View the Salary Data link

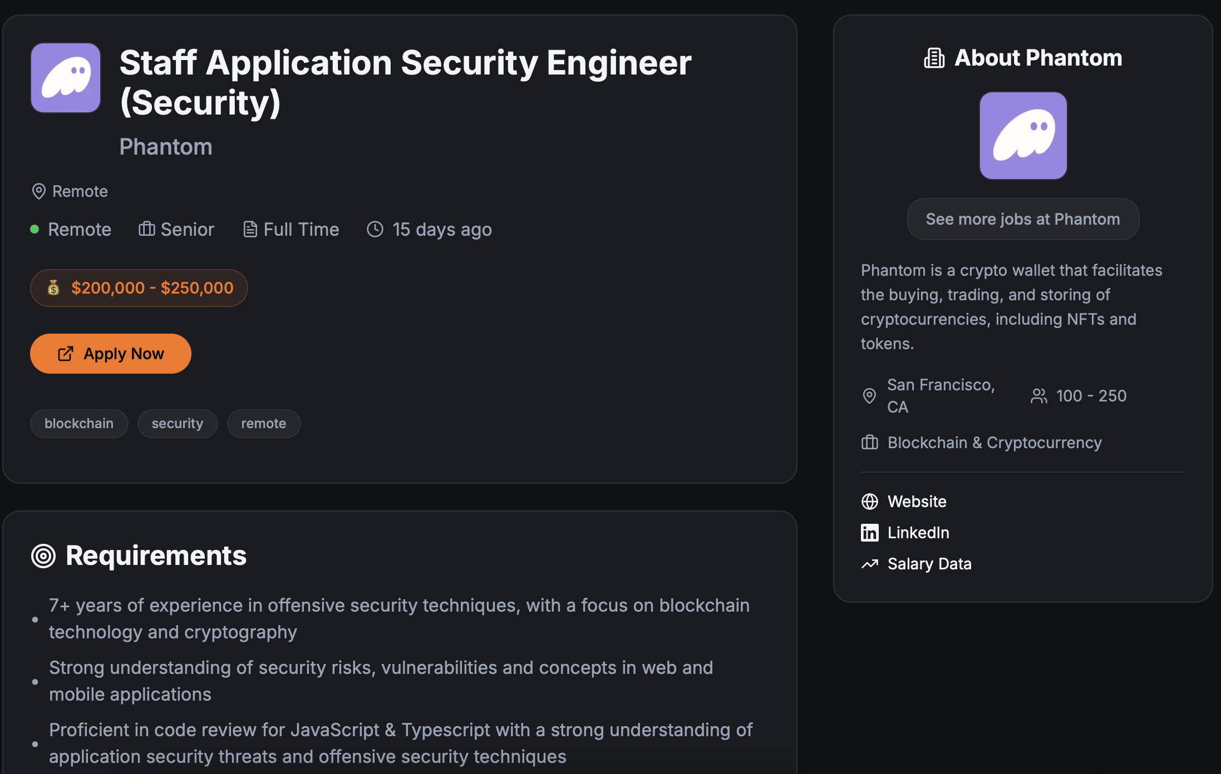[x=929, y=564]
